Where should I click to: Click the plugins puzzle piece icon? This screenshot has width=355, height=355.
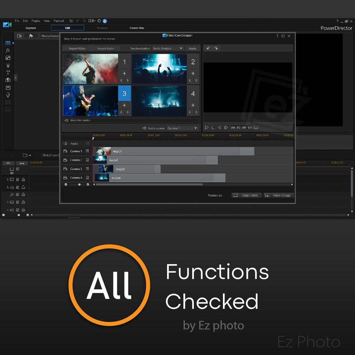point(31,36)
